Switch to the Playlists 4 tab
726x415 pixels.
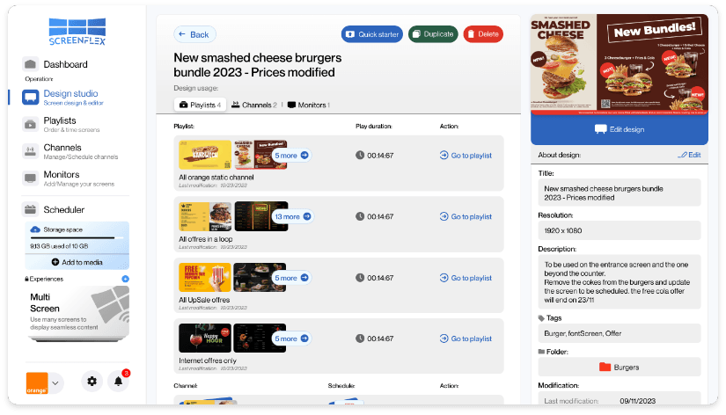coord(200,105)
